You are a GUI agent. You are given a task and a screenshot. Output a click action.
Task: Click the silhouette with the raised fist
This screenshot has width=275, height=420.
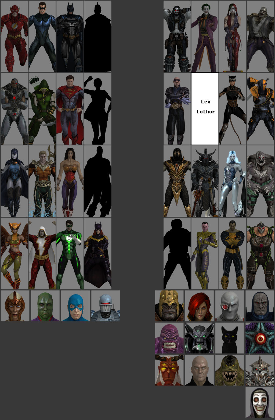click(x=98, y=109)
